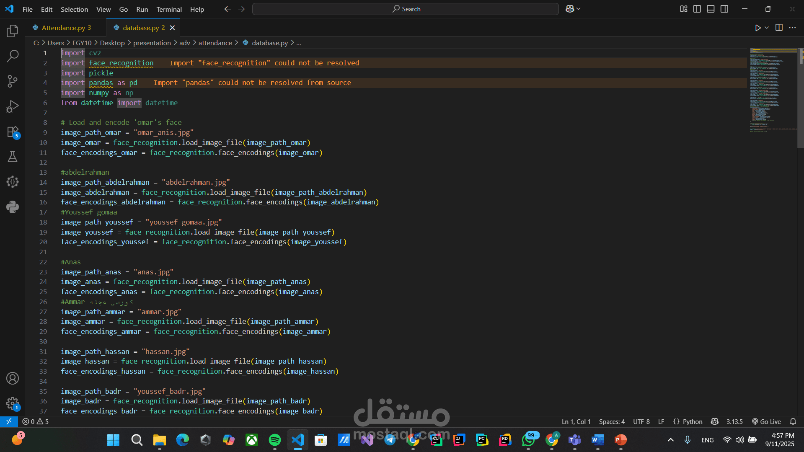This screenshot has width=804, height=452.
Task: Open Copilot chat icon in title bar
Action: pyautogui.click(x=570, y=9)
